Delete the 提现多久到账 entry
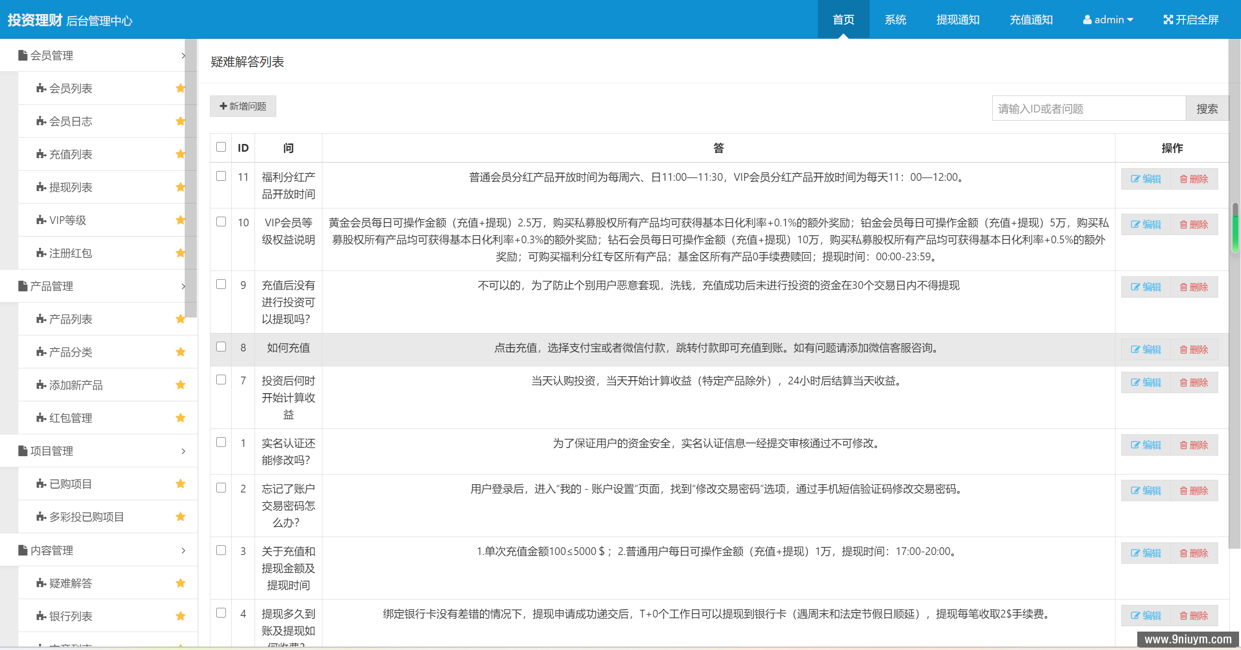This screenshot has height=650, width=1241. point(1194,616)
